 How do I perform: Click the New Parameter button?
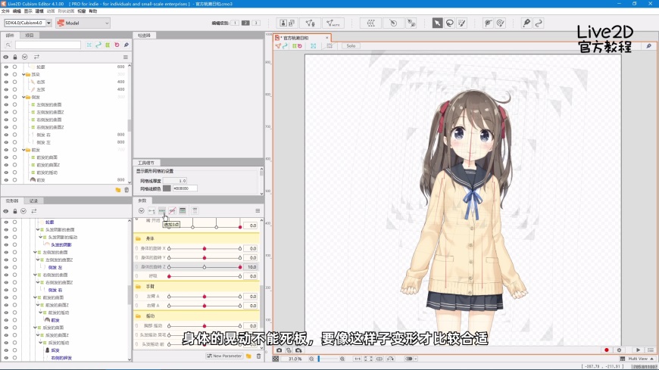coord(224,356)
